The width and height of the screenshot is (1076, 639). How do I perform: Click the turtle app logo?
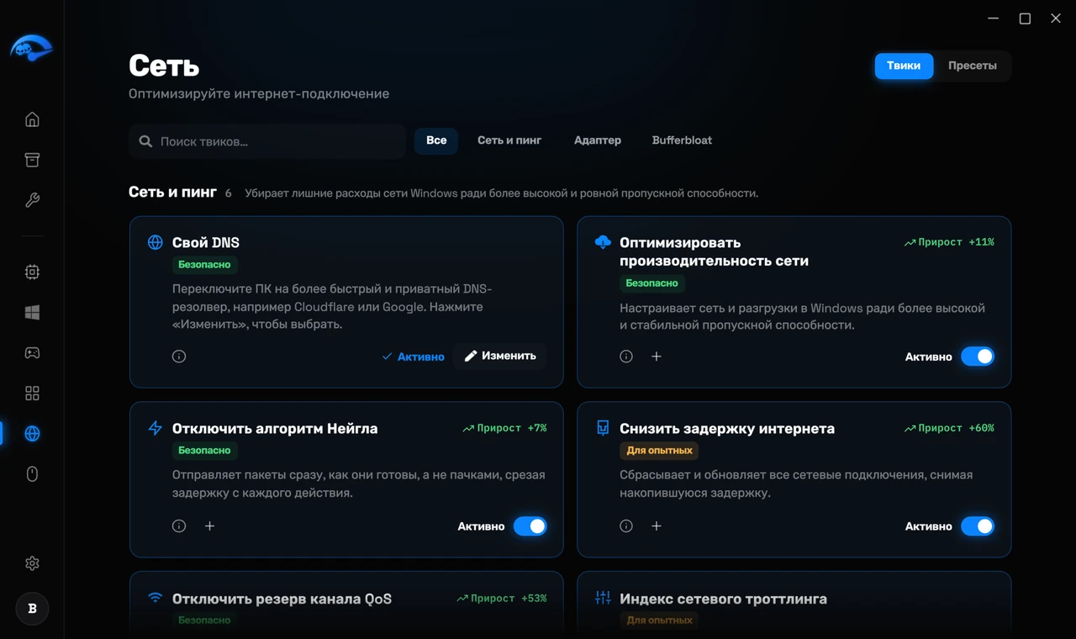(31, 48)
